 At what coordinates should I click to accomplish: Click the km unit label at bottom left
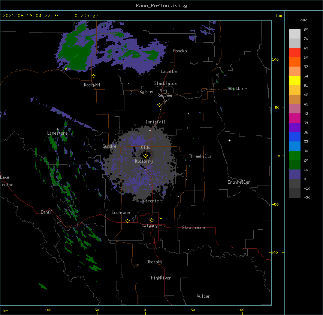(6, 311)
